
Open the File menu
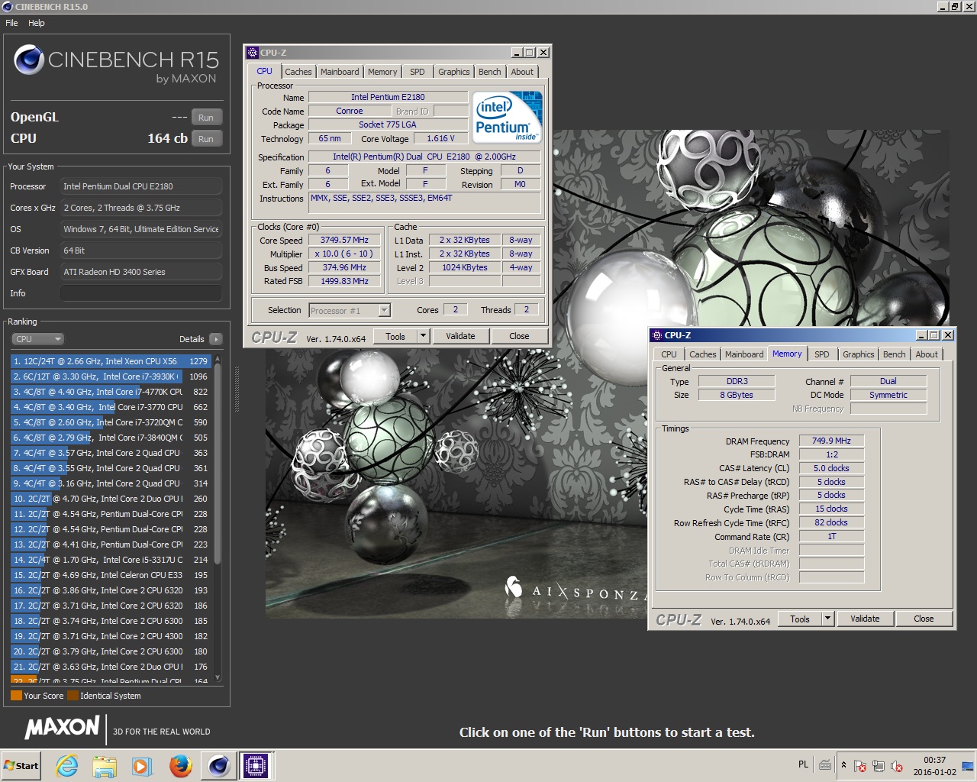(11, 23)
